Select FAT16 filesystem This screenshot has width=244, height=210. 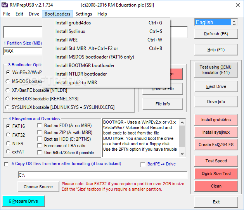[x=8, y=126]
